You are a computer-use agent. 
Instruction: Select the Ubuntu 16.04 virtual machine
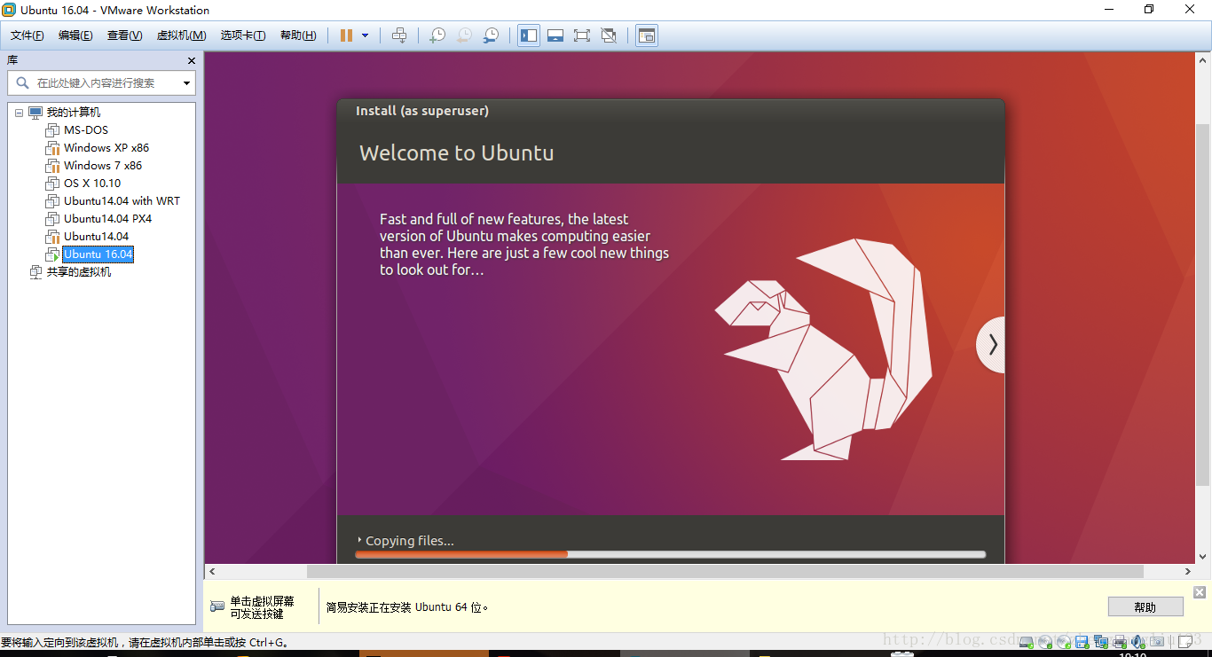(x=98, y=254)
